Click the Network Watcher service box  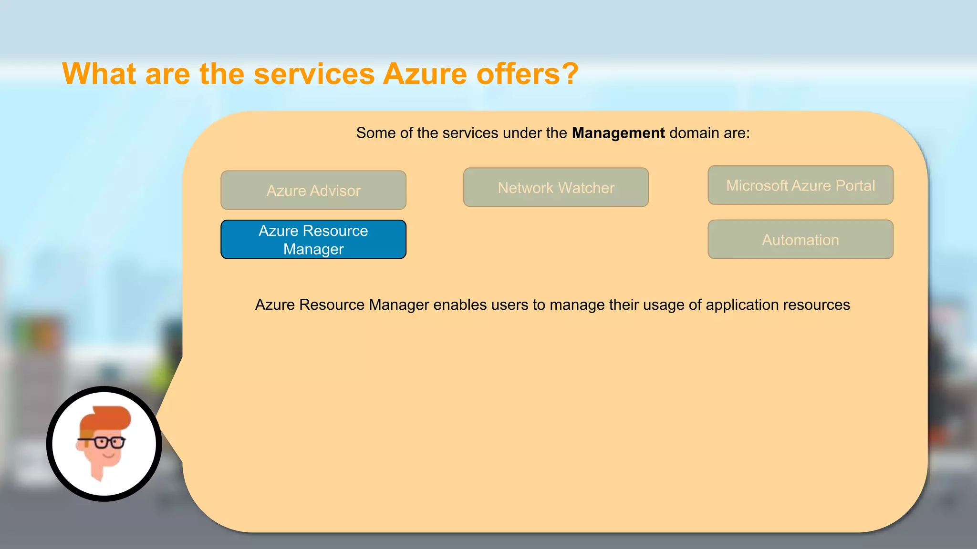[556, 187]
